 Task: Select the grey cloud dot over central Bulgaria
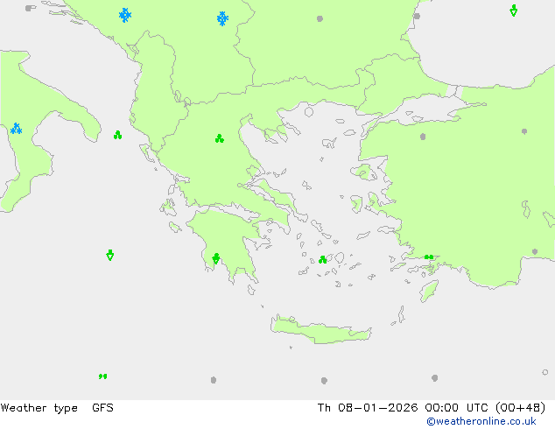tap(320, 18)
